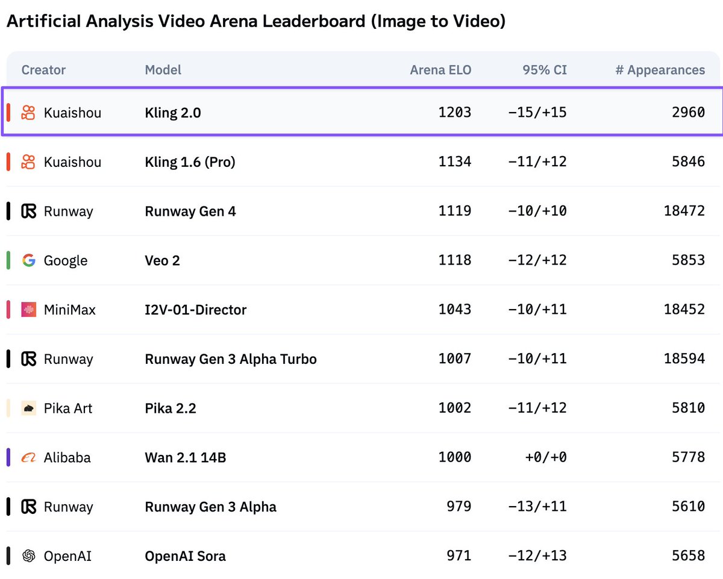Click the Kuaishou logo beside Kling 2.0
Image resolution: width=723 pixels, height=579 pixels.
point(27,112)
